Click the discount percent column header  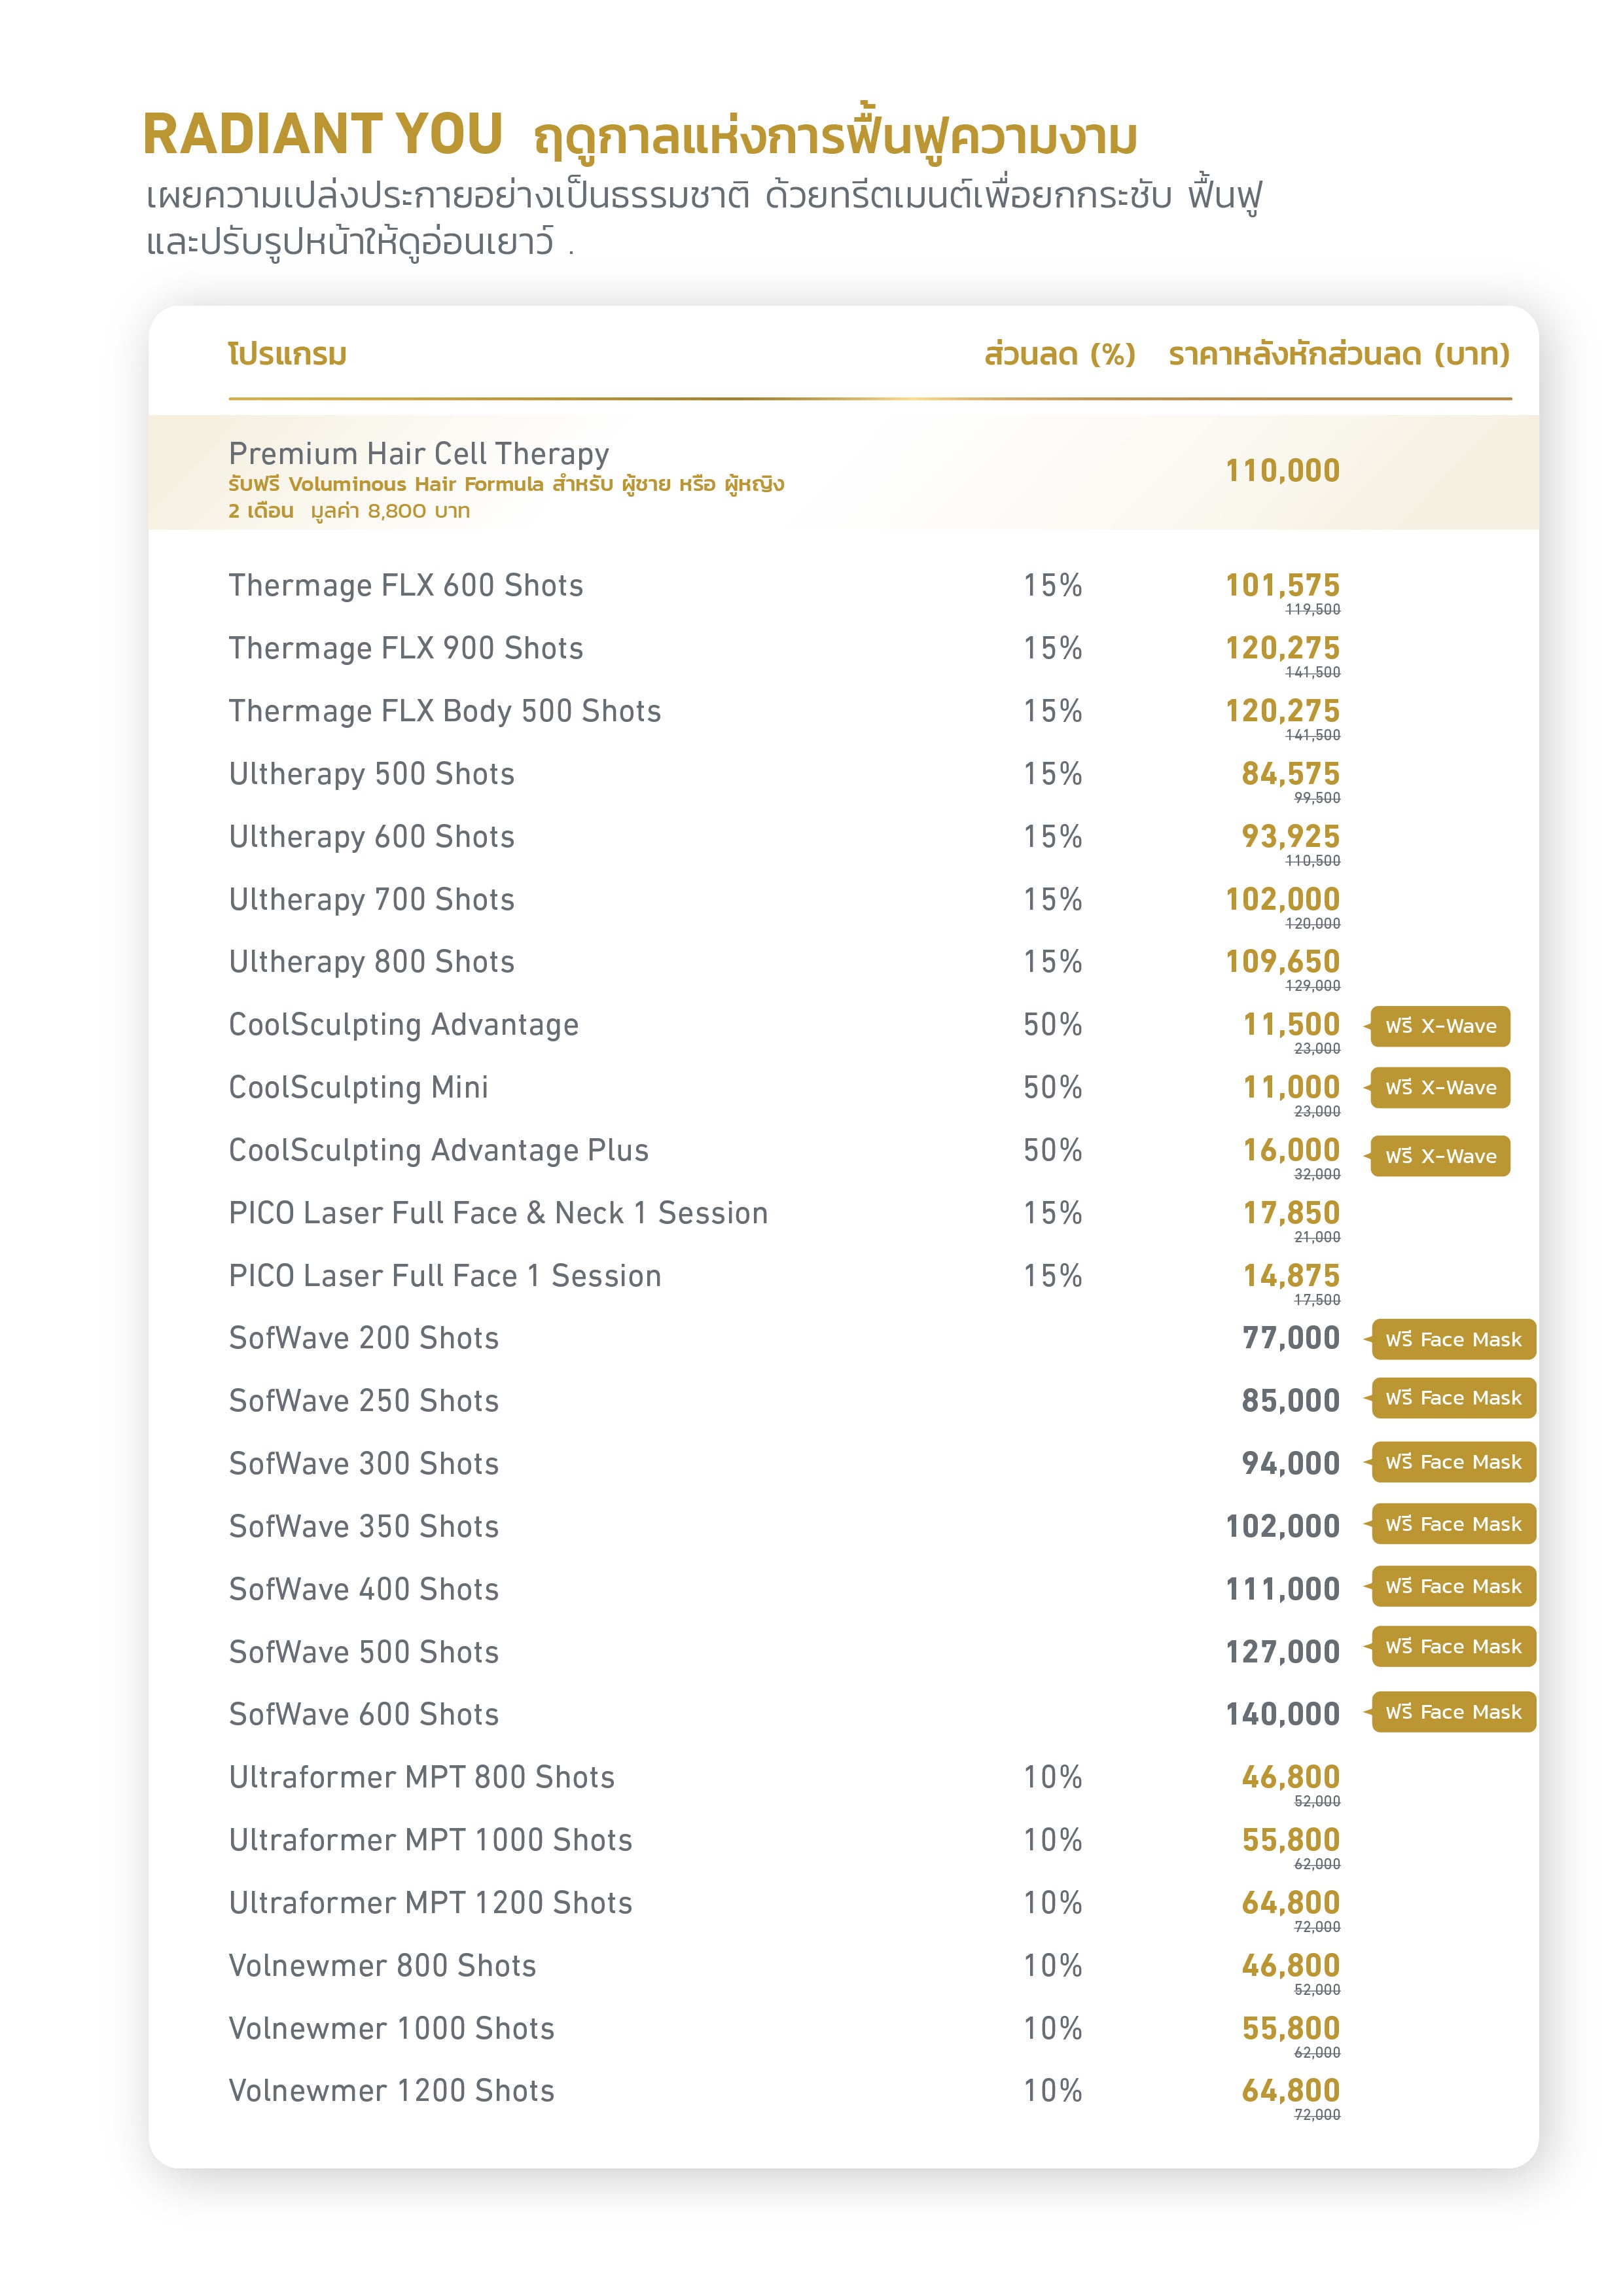point(1059,354)
